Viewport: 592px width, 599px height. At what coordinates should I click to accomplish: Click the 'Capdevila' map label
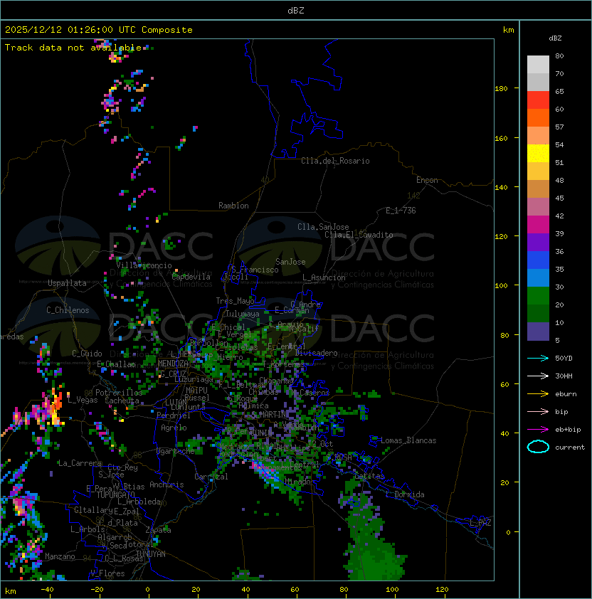191,277
